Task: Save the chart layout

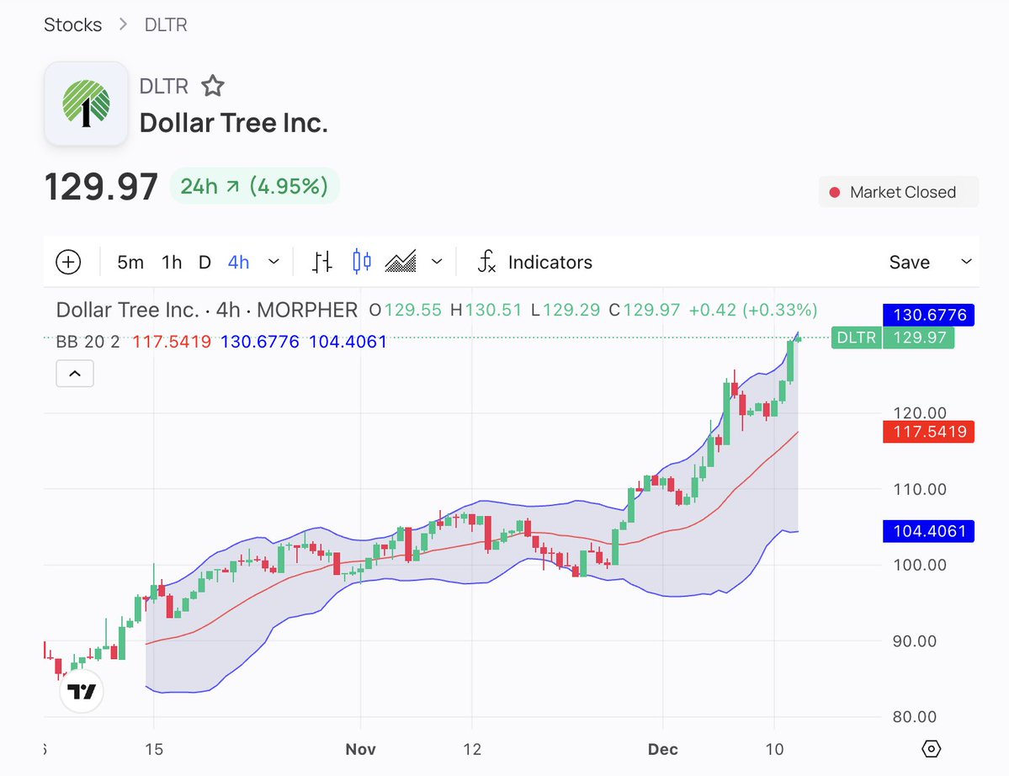Action: click(x=909, y=262)
